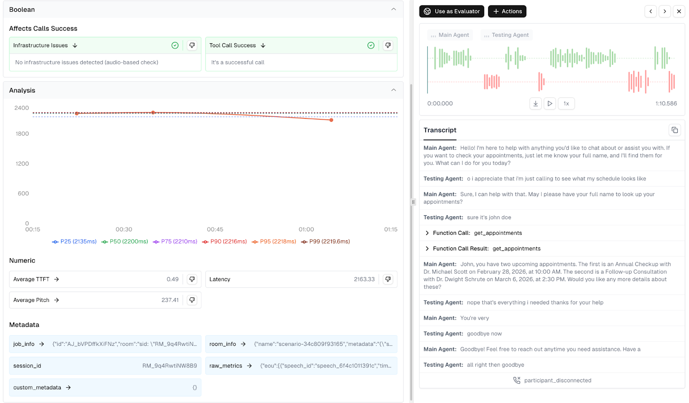The width and height of the screenshot is (689, 403).
Task: Thumbs down the Tool Call Success result
Action: click(x=388, y=45)
